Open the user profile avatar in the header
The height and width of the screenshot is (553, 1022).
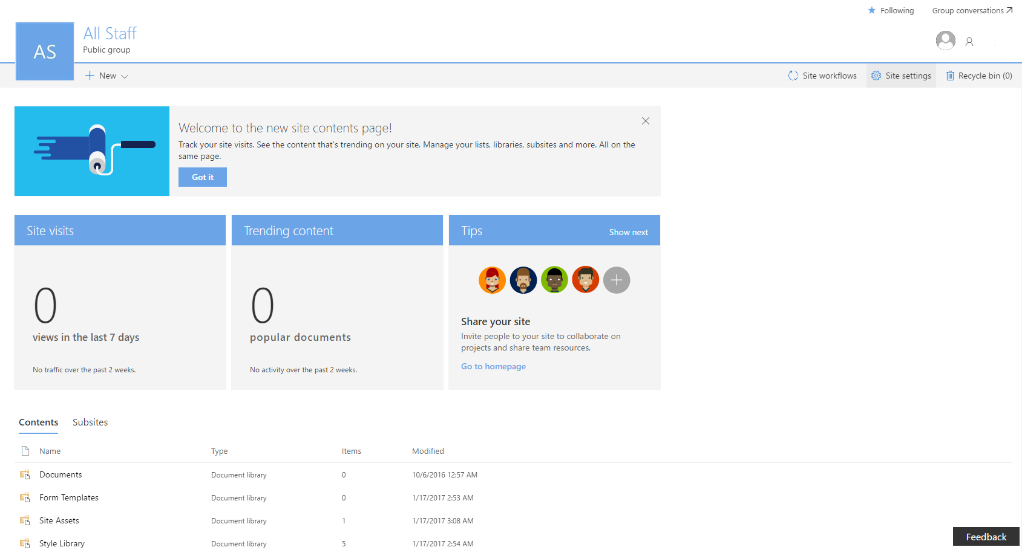[945, 40]
